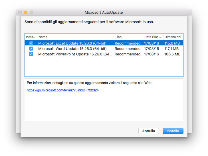The height and width of the screenshot is (156, 208).
Task: Click the blue Installa button
Action: (173, 131)
